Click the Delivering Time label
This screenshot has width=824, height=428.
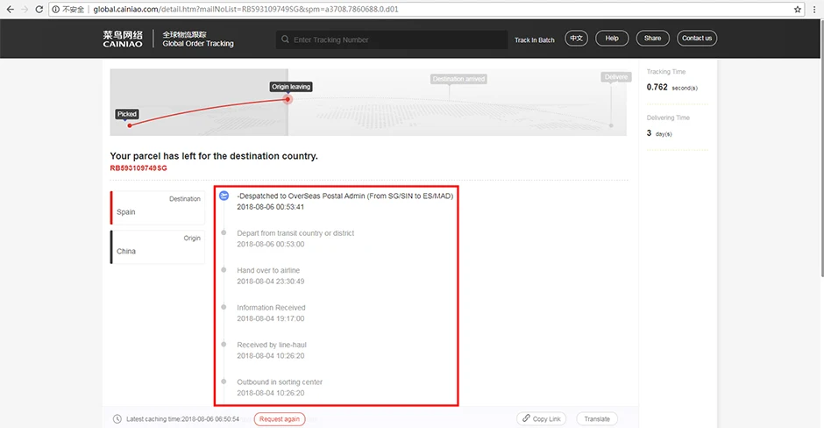click(x=668, y=118)
